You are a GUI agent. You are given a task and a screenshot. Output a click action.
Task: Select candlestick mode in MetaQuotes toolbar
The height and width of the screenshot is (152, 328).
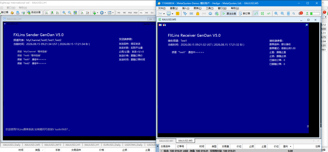point(262,13)
